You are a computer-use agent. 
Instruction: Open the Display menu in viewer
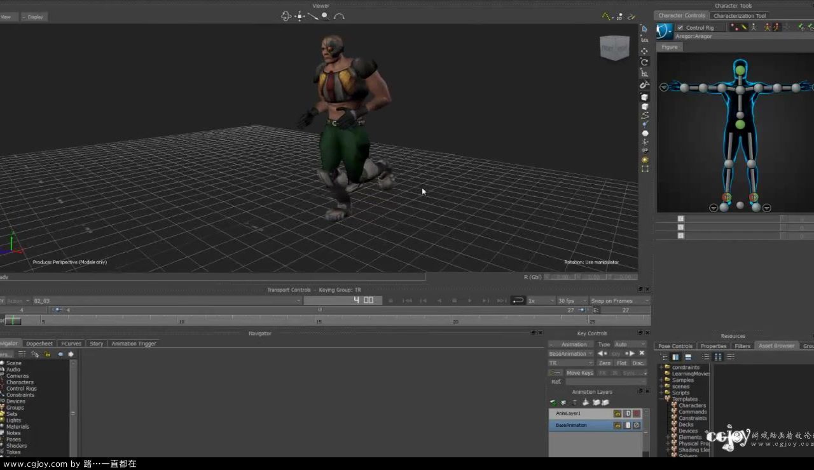[33, 17]
